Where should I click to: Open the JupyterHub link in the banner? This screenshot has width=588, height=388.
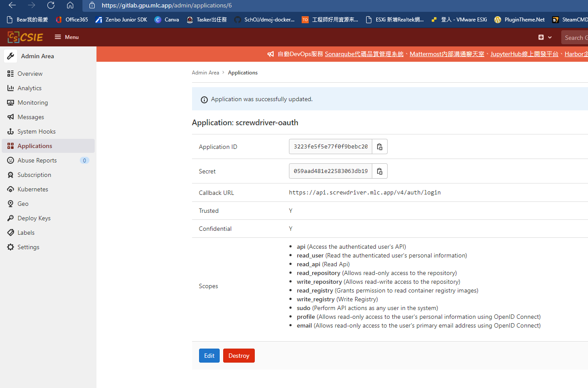pyautogui.click(x=524, y=53)
